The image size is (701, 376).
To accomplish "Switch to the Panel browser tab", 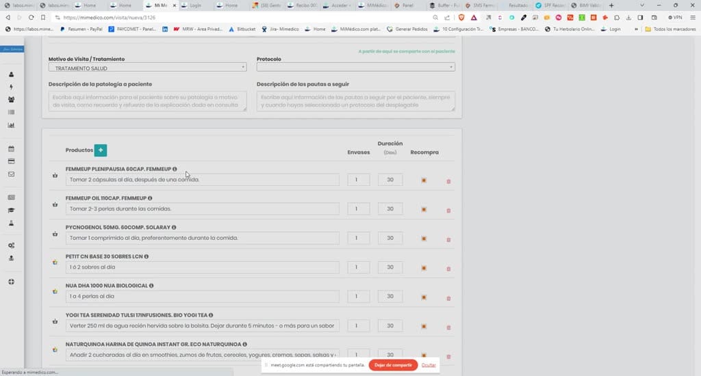I will (408, 5).
